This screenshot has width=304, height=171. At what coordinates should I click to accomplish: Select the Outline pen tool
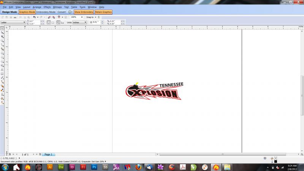pos(2,94)
